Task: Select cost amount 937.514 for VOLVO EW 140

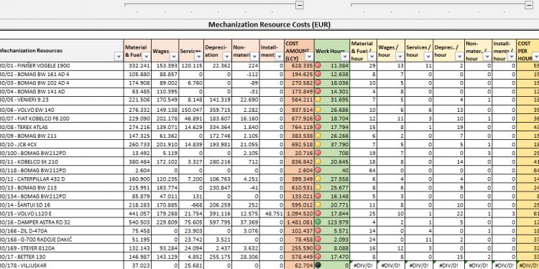Action: [x=300, y=110]
